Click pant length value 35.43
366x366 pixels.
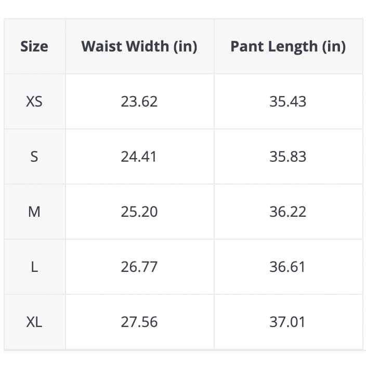point(288,101)
